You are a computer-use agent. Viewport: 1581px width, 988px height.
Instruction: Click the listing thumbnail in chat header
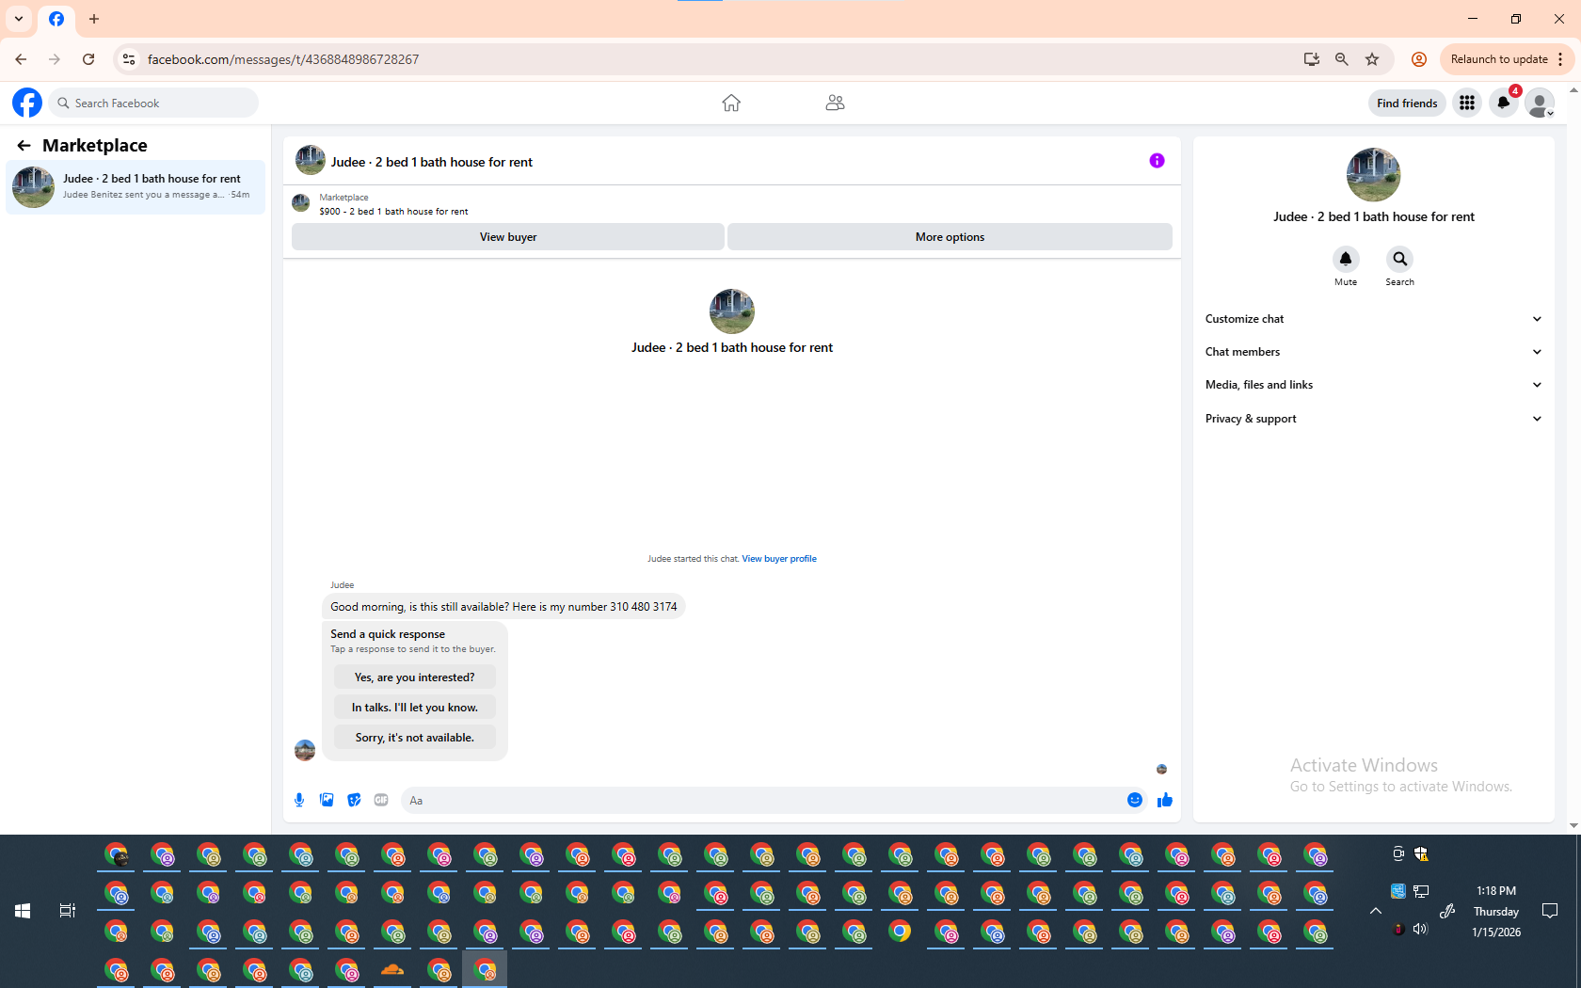tap(311, 161)
